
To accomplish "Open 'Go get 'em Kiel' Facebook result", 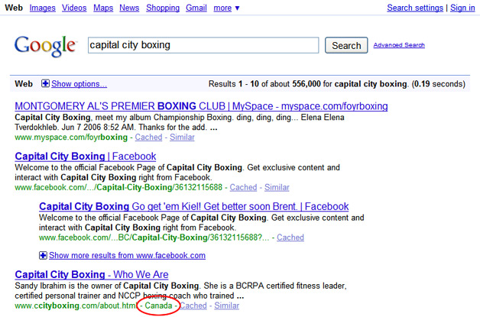I will 194,206.
